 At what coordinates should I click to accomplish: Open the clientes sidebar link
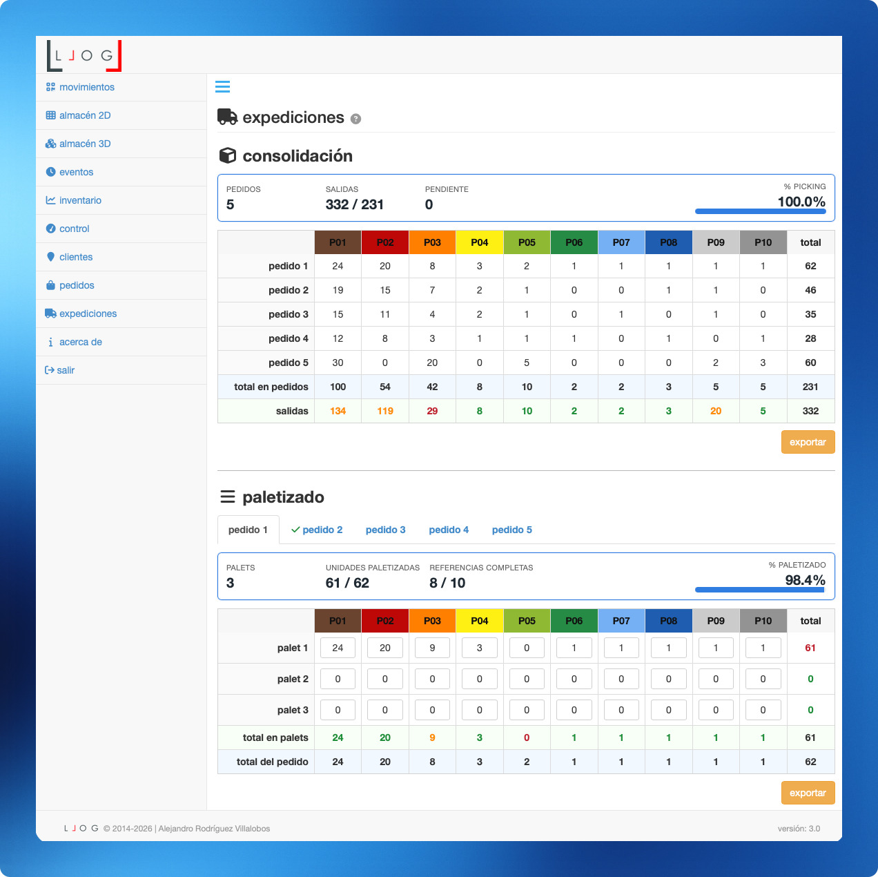pyautogui.click(x=76, y=257)
